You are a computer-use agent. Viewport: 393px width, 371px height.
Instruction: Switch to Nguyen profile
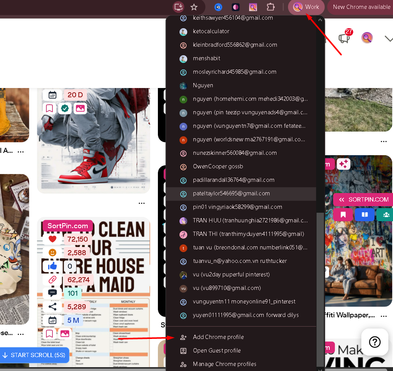[241, 85]
